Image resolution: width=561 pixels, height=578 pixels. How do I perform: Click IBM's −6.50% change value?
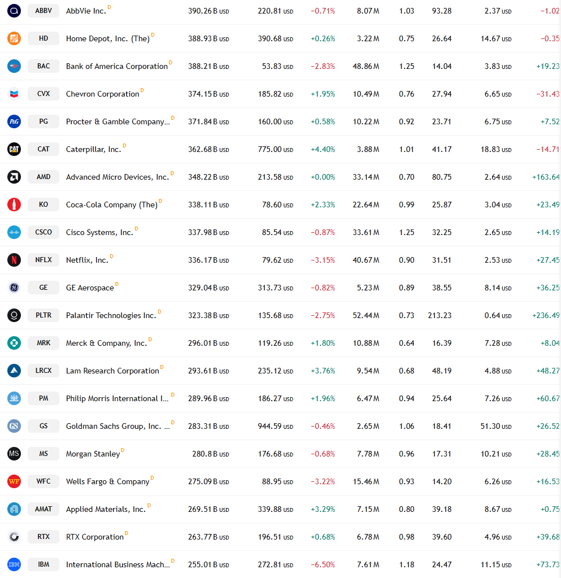323,565
